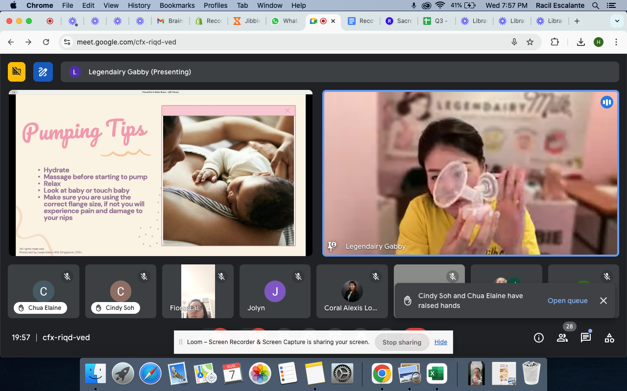
Task: Click the blue annotation pen icon
Action: [x=43, y=72]
